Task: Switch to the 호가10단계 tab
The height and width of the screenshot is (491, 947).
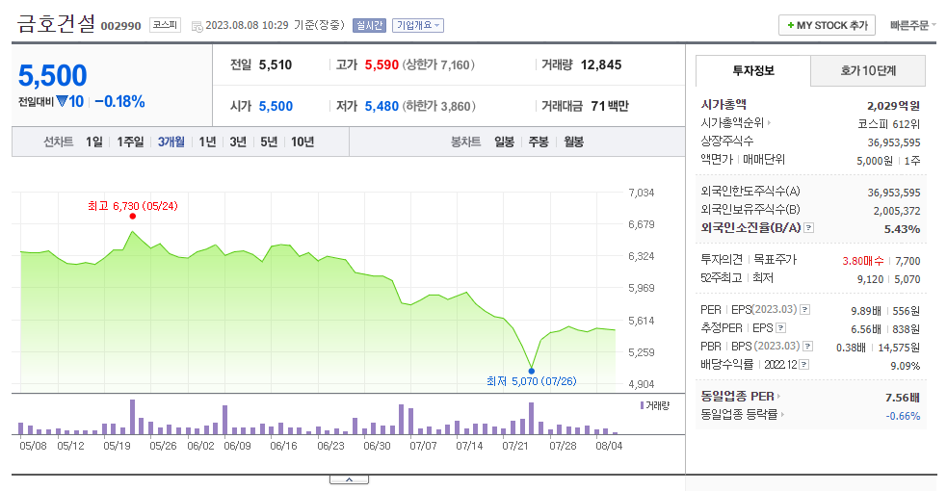Action: click(868, 70)
